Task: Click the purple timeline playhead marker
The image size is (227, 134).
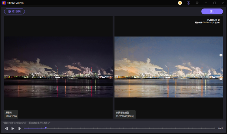Action: tap(46, 128)
